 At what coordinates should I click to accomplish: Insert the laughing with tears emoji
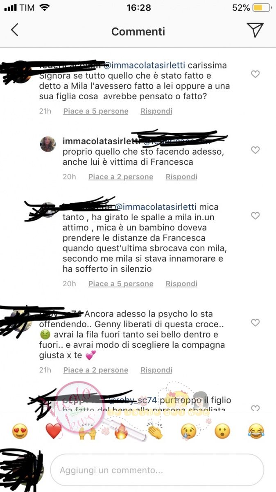click(x=256, y=431)
